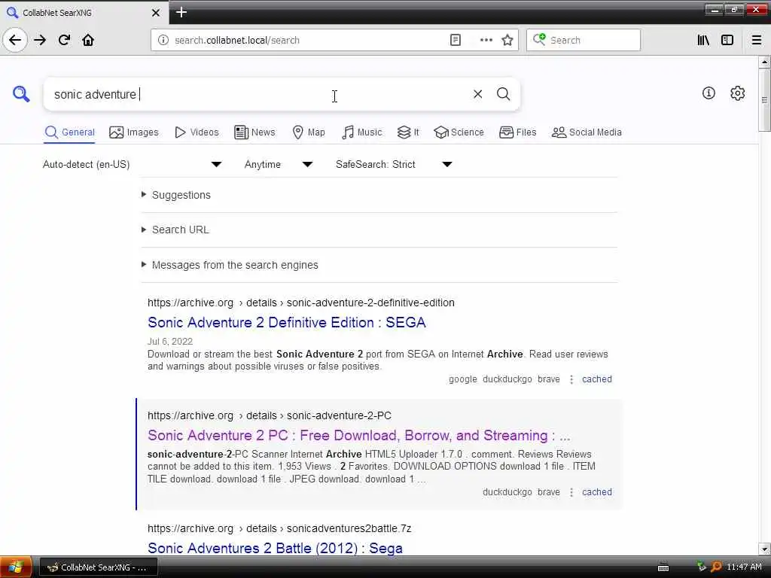Focus the sonic adventure search query field
Screen dimensions: 771x578
click(258, 94)
